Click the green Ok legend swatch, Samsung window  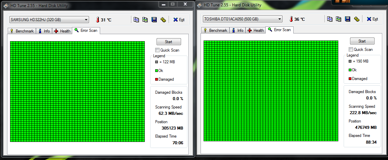[x=157, y=71]
